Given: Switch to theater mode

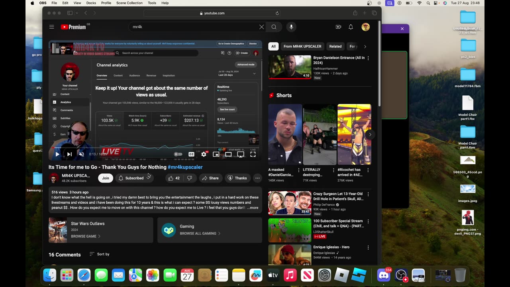Looking at the screenshot, I should (x=228, y=154).
